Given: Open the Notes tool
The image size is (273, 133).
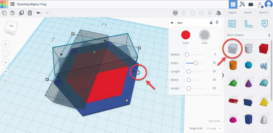Looking at the screenshot, I should coord(264,24).
